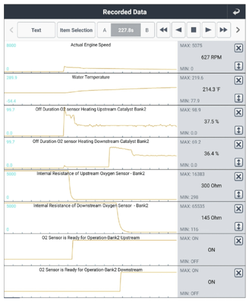Remove the Actual Engine Speed graph
The height and width of the screenshot is (302, 250).
(238, 48)
